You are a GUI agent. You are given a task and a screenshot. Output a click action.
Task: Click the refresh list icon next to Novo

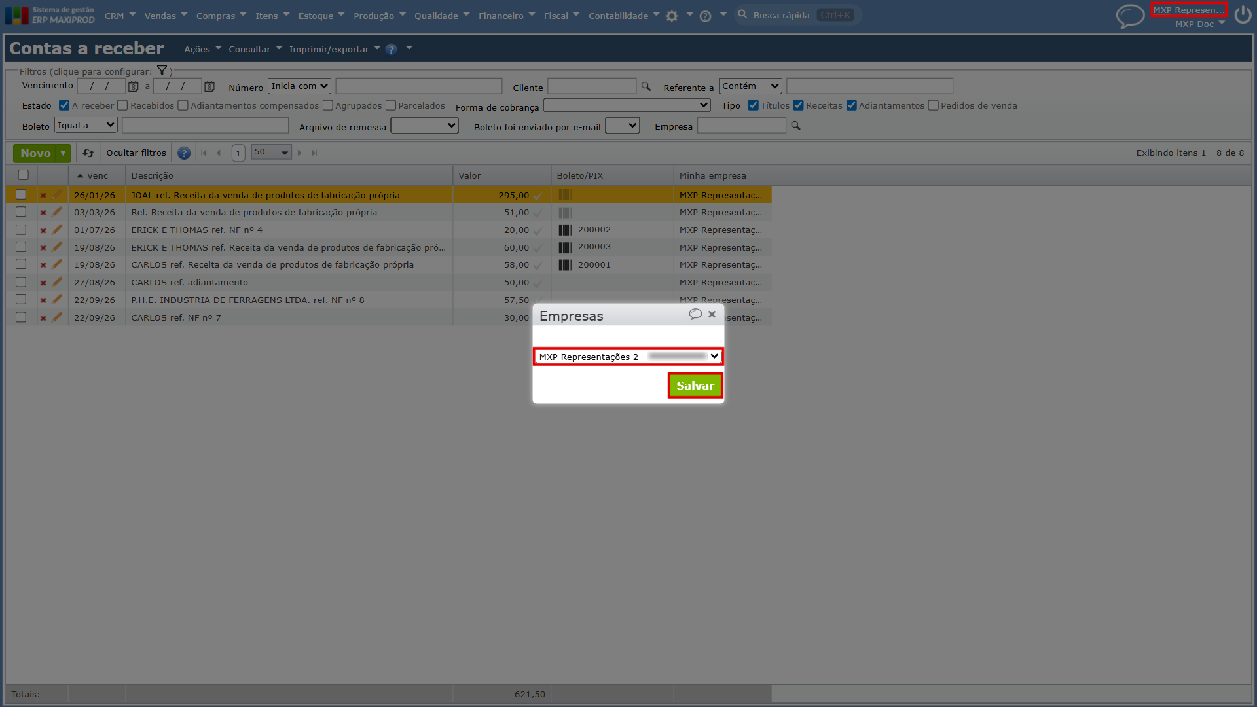point(88,153)
